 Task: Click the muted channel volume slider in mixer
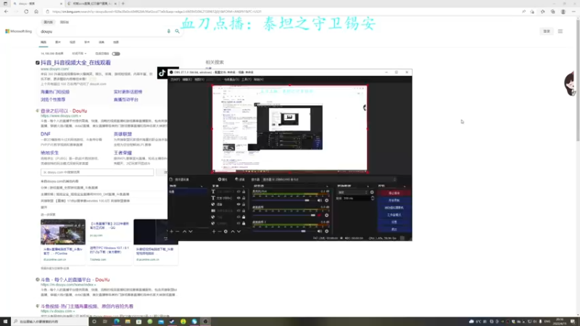[283, 215]
